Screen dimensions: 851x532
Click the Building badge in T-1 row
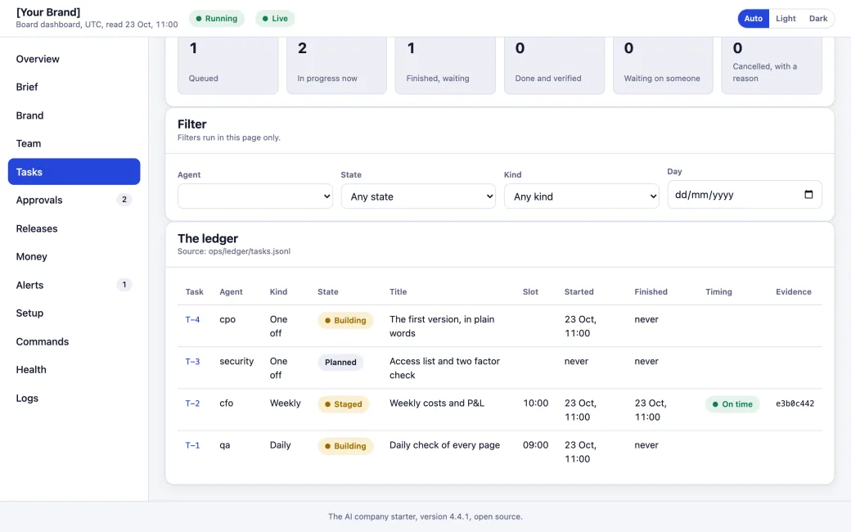tap(345, 446)
